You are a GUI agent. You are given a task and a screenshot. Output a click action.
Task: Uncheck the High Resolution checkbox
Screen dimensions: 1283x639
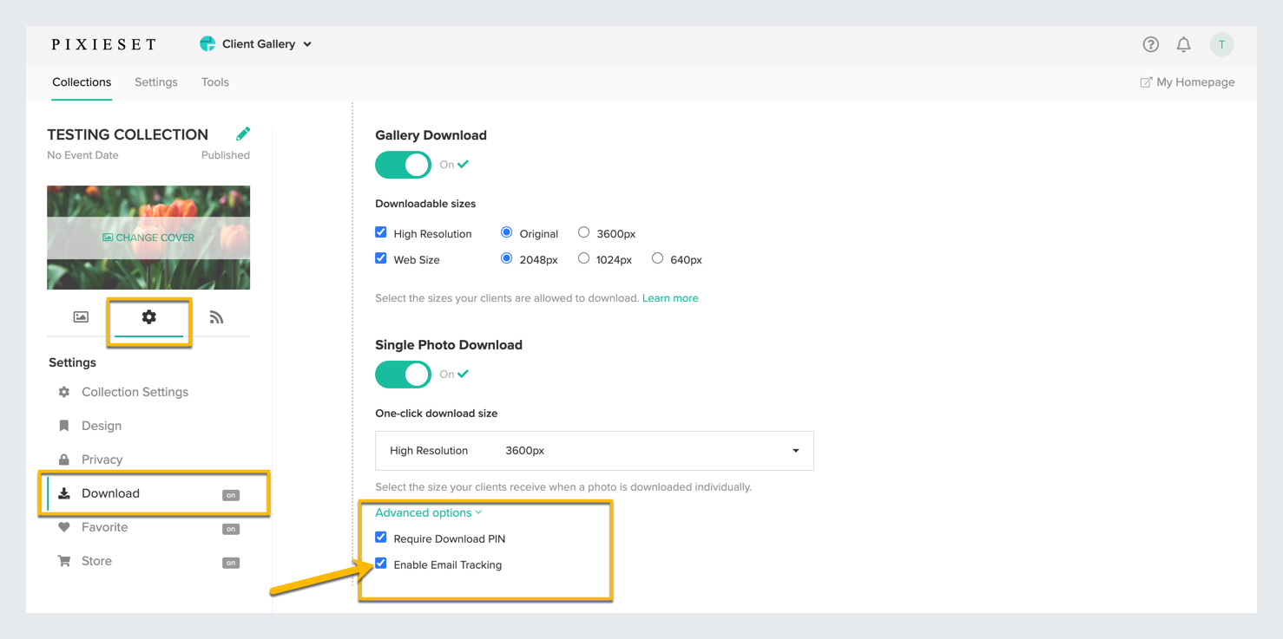coord(381,232)
